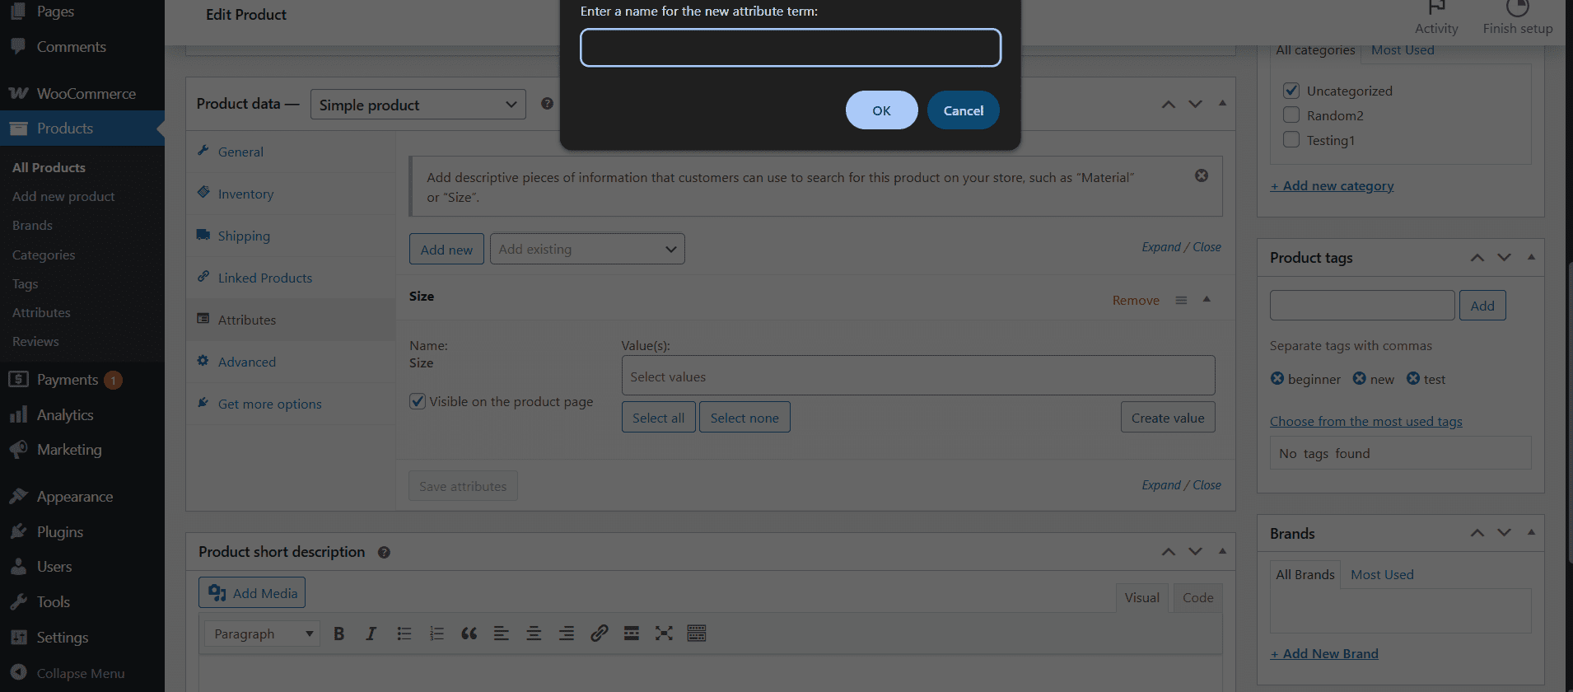This screenshot has width=1573, height=692.
Task: Open the Add existing attribute dropdown
Action: [587, 250]
